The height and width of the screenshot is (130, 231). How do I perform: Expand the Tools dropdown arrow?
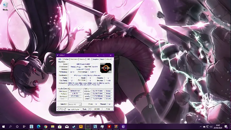(90, 109)
